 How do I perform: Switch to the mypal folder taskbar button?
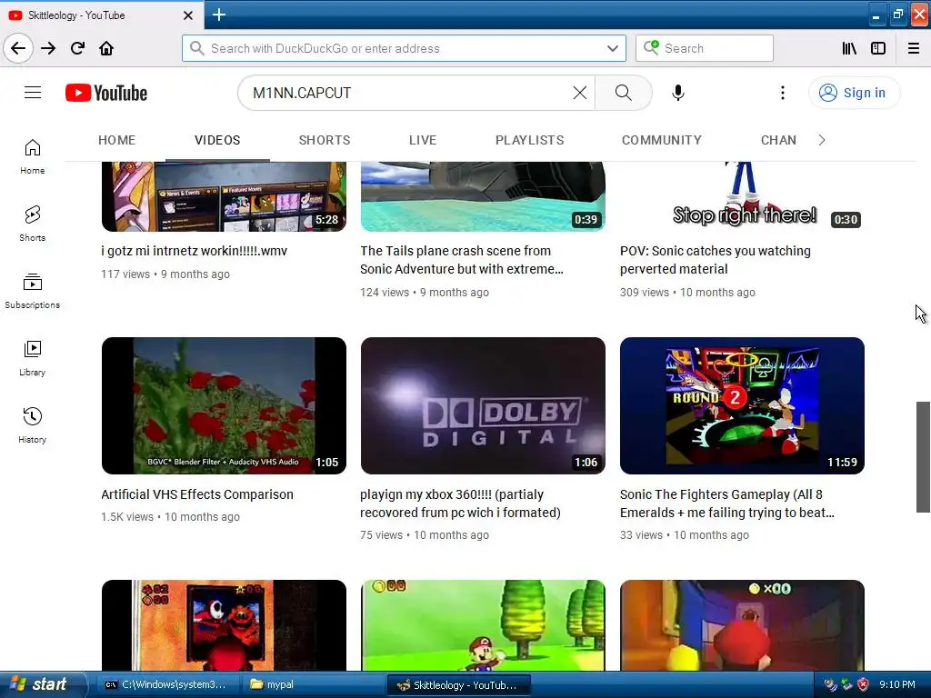pyautogui.click(x=314, y=684)
